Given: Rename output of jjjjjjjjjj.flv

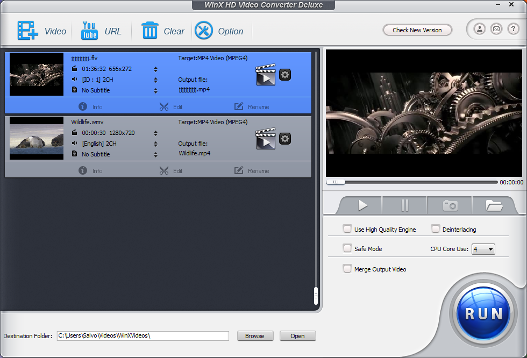Looking at the screenshot, I should click(252, 107).
